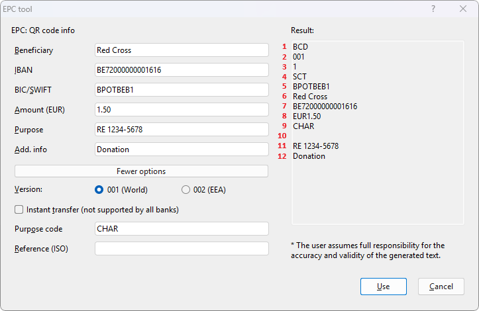Screen dimensions: 479x311
Task: Click the EPC: QR code info heading
Action: point(43,30)
